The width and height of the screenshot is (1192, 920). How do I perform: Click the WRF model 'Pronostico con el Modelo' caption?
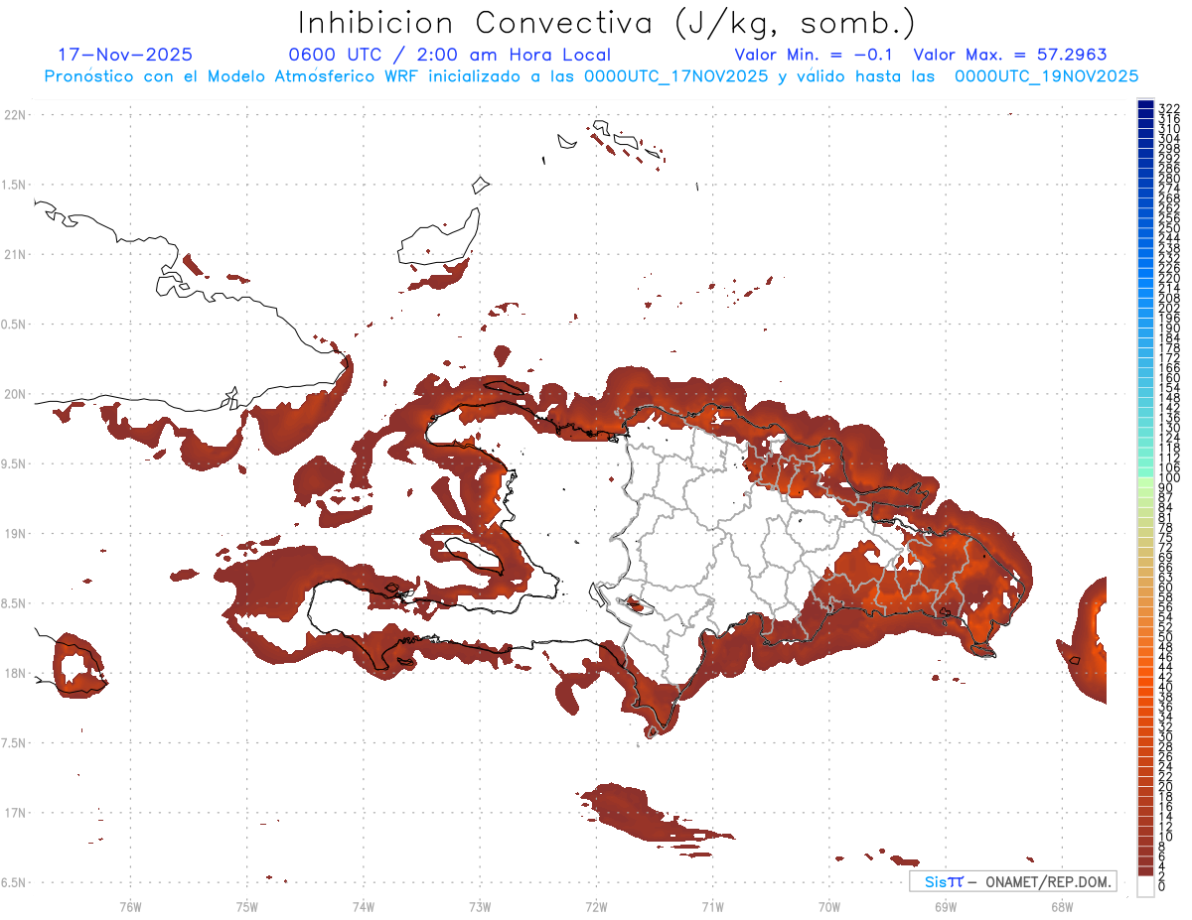pos(591,76)
